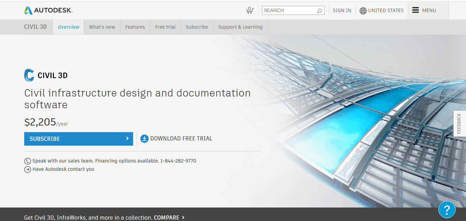Click the arrow circle icon by Have Autodesk contact you
The image size is (466, 221).
click(x=28, y=169)
